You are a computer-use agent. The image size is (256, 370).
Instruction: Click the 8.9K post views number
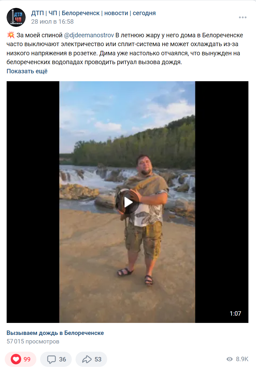[242, 359]
